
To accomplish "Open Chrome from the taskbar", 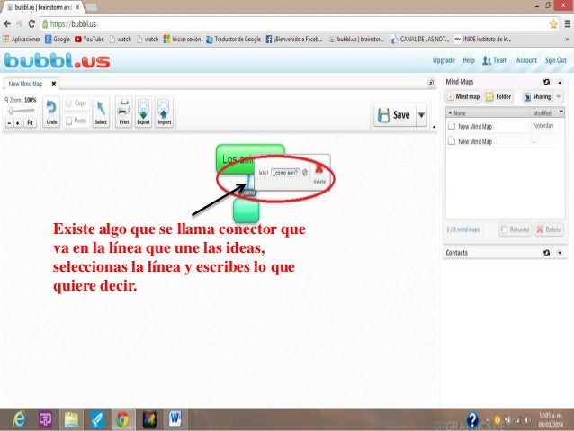I will 122,419.
